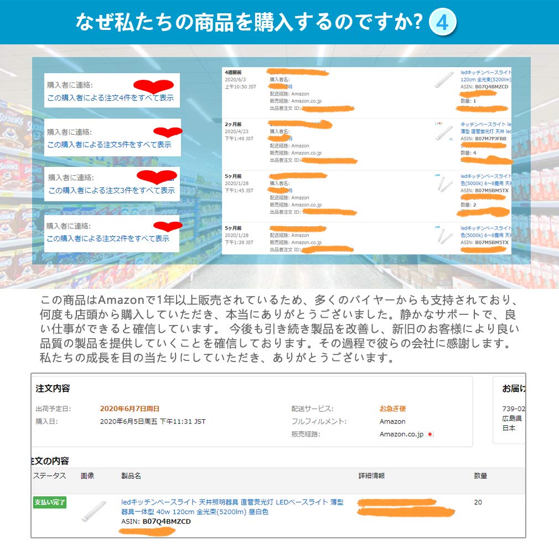Click purchase date 2020年6月5日周五 下午11:31 JST
Image resolution: width=559 pixels, height=550 pixels.
[x=153, y=421]
